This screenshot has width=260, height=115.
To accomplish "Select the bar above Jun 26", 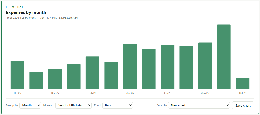I will click(x=168, y=67).
